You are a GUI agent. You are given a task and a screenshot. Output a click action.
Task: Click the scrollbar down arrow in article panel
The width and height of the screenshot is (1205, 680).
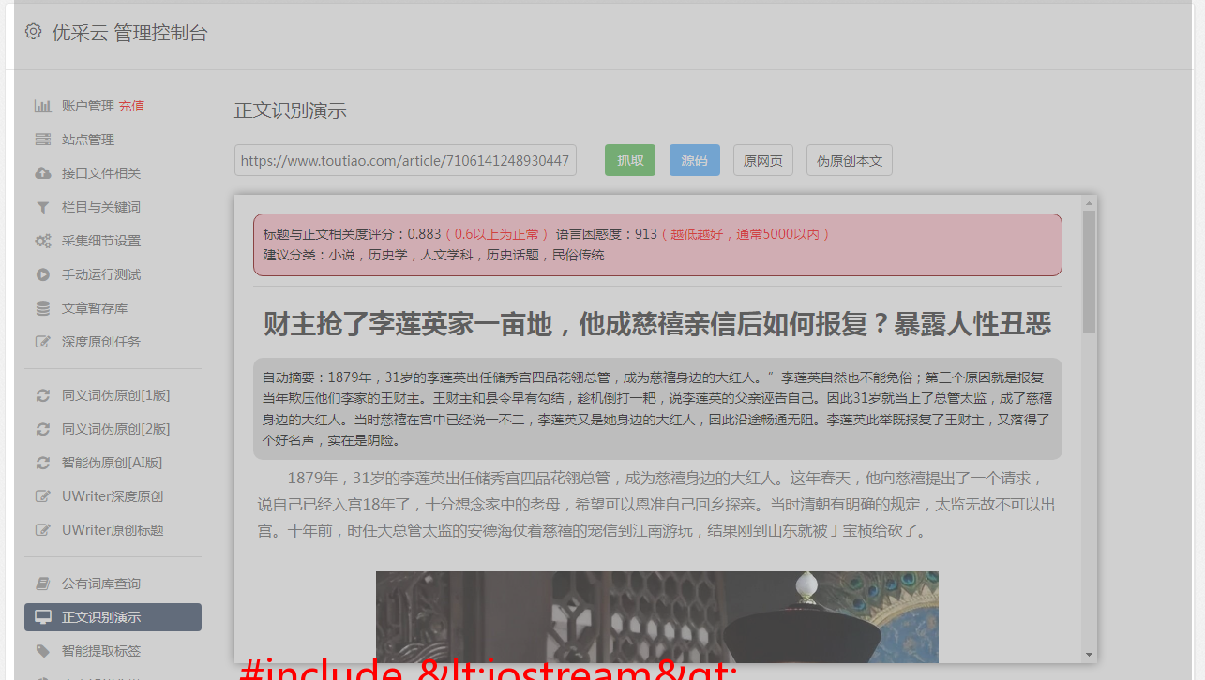pyautogui.click(x=1089, y=655)
